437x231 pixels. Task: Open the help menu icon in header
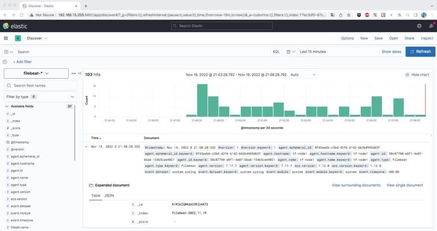point(419,26)
